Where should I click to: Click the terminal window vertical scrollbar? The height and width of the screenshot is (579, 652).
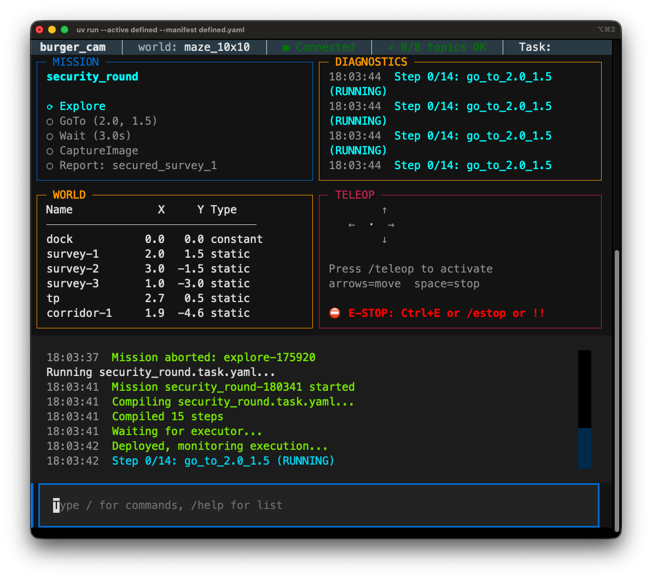coord(617,390)
